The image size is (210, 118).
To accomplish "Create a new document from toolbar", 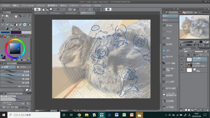I will (x=43, y=9).
